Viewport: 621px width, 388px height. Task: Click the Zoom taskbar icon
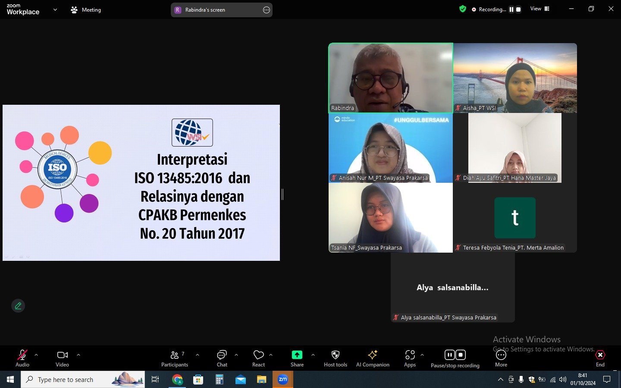coord(283,379)
